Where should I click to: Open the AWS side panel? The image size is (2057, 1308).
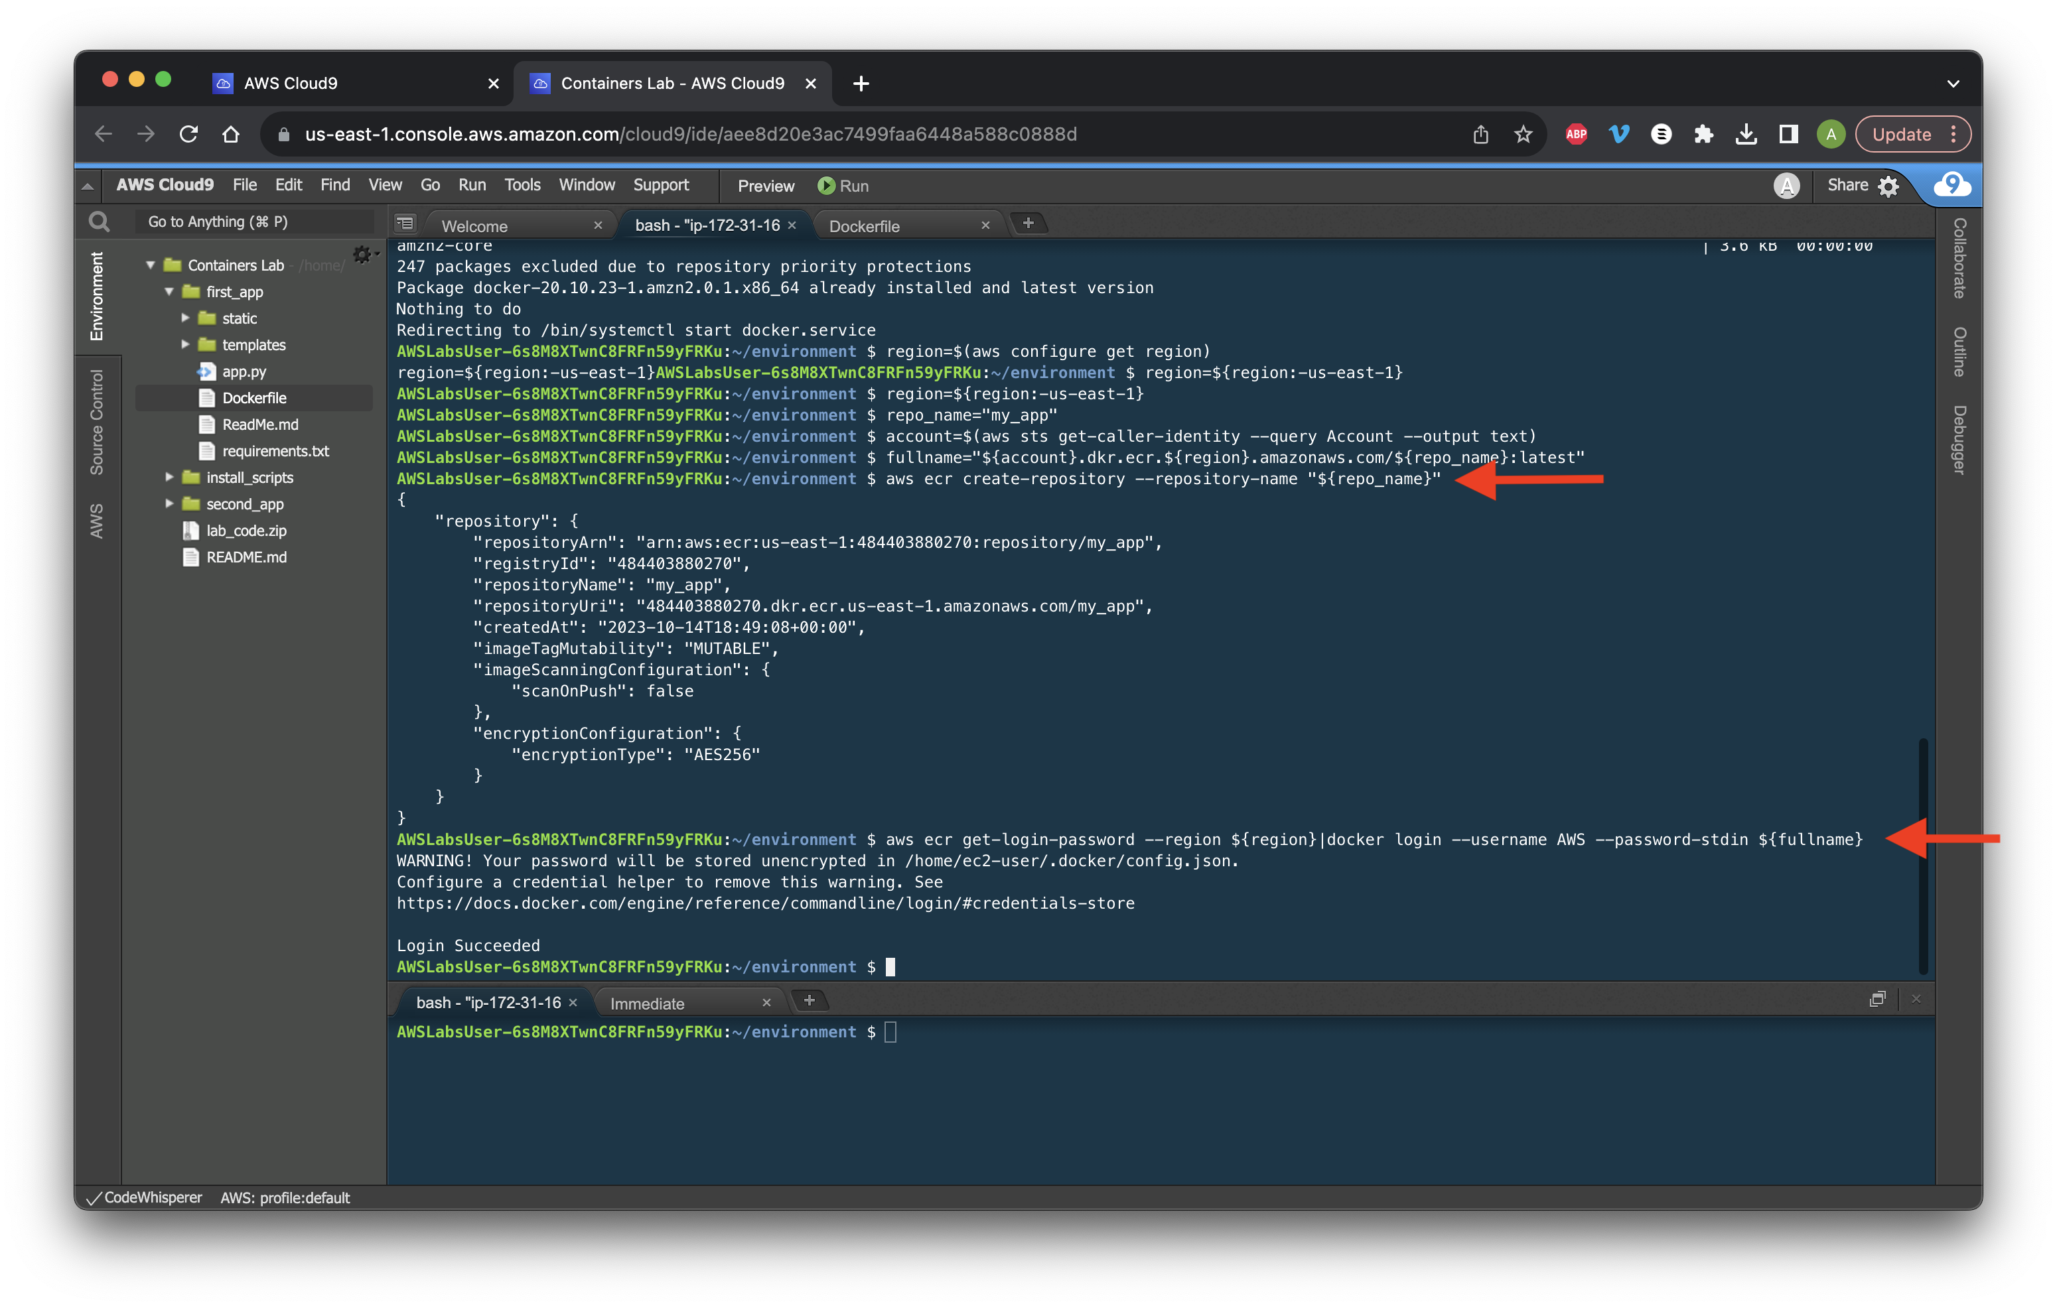[x=96, y=520]
